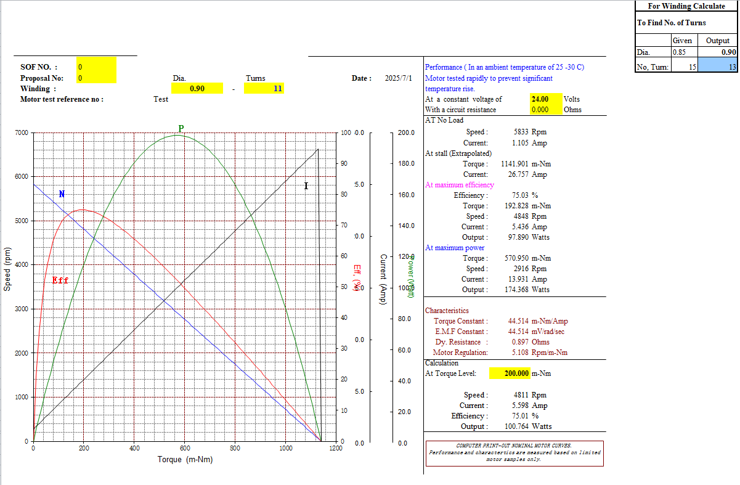Screen dimensions: 740x485
Task: Select the calculated output value 100.764
Action: (x=517, y=426)
